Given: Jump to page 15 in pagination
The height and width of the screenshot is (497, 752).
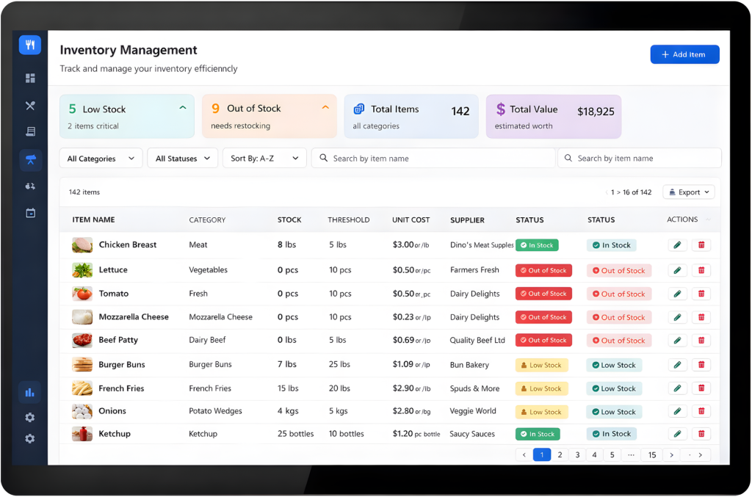Looking at the screenshot, I should (651, 455).
